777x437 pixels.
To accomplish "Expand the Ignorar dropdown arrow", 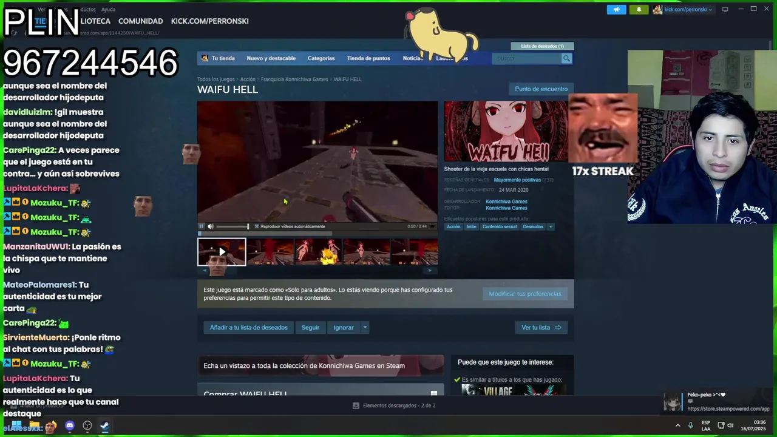I will [x=365, y=328].
